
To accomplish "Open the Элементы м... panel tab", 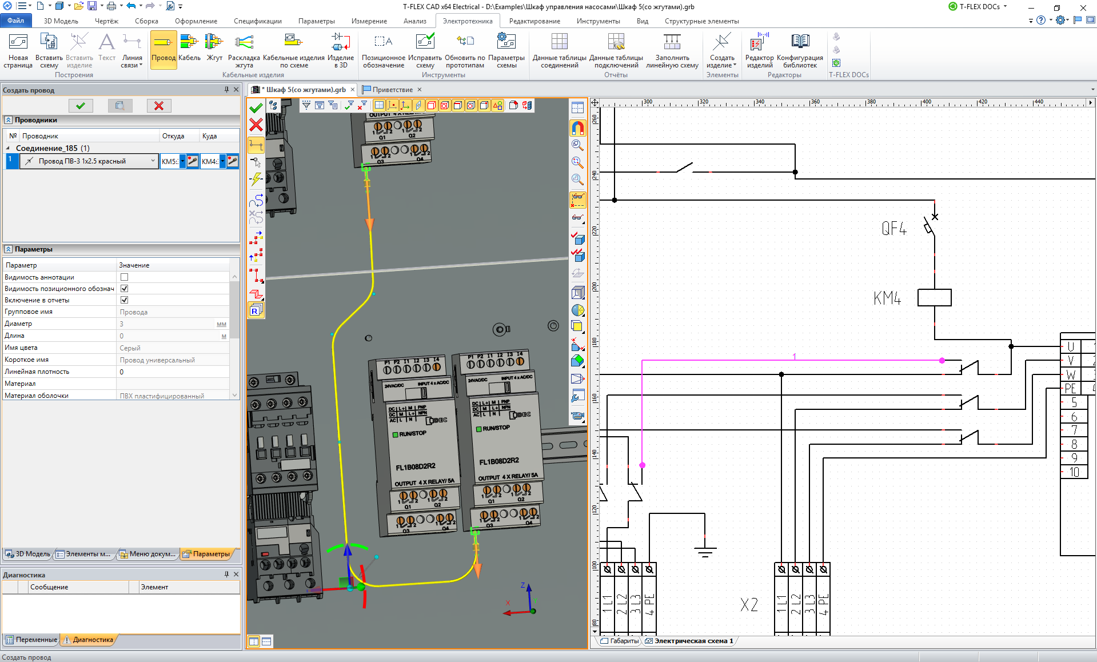I will tap(84, 554).
